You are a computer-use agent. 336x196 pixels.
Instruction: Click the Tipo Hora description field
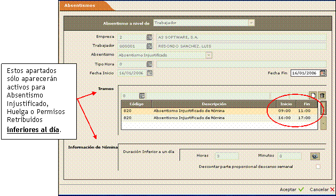[241, 64]
